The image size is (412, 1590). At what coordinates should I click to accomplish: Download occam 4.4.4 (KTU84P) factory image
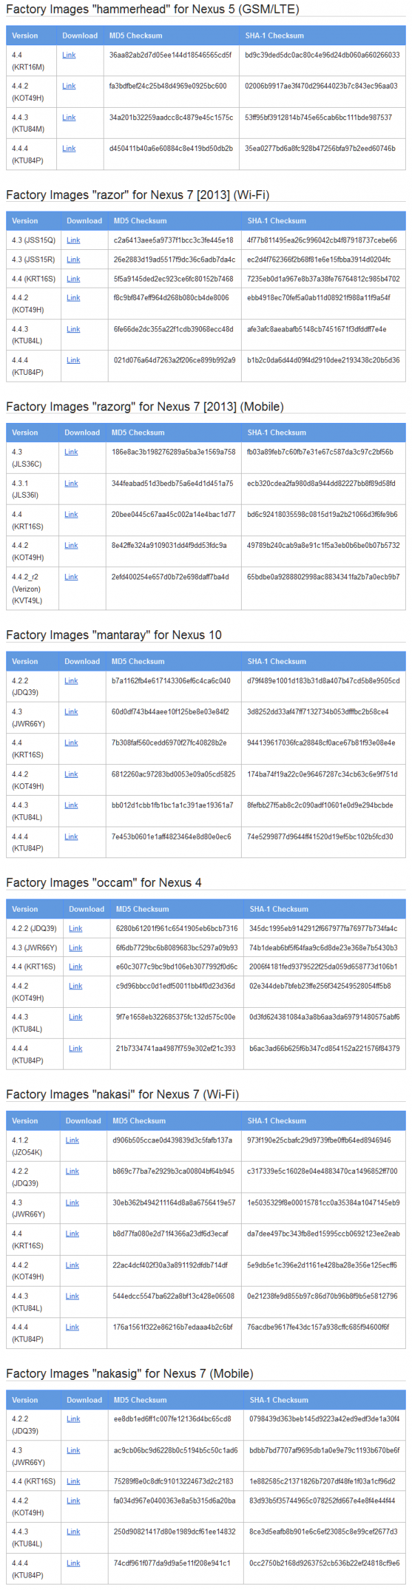76,1048
